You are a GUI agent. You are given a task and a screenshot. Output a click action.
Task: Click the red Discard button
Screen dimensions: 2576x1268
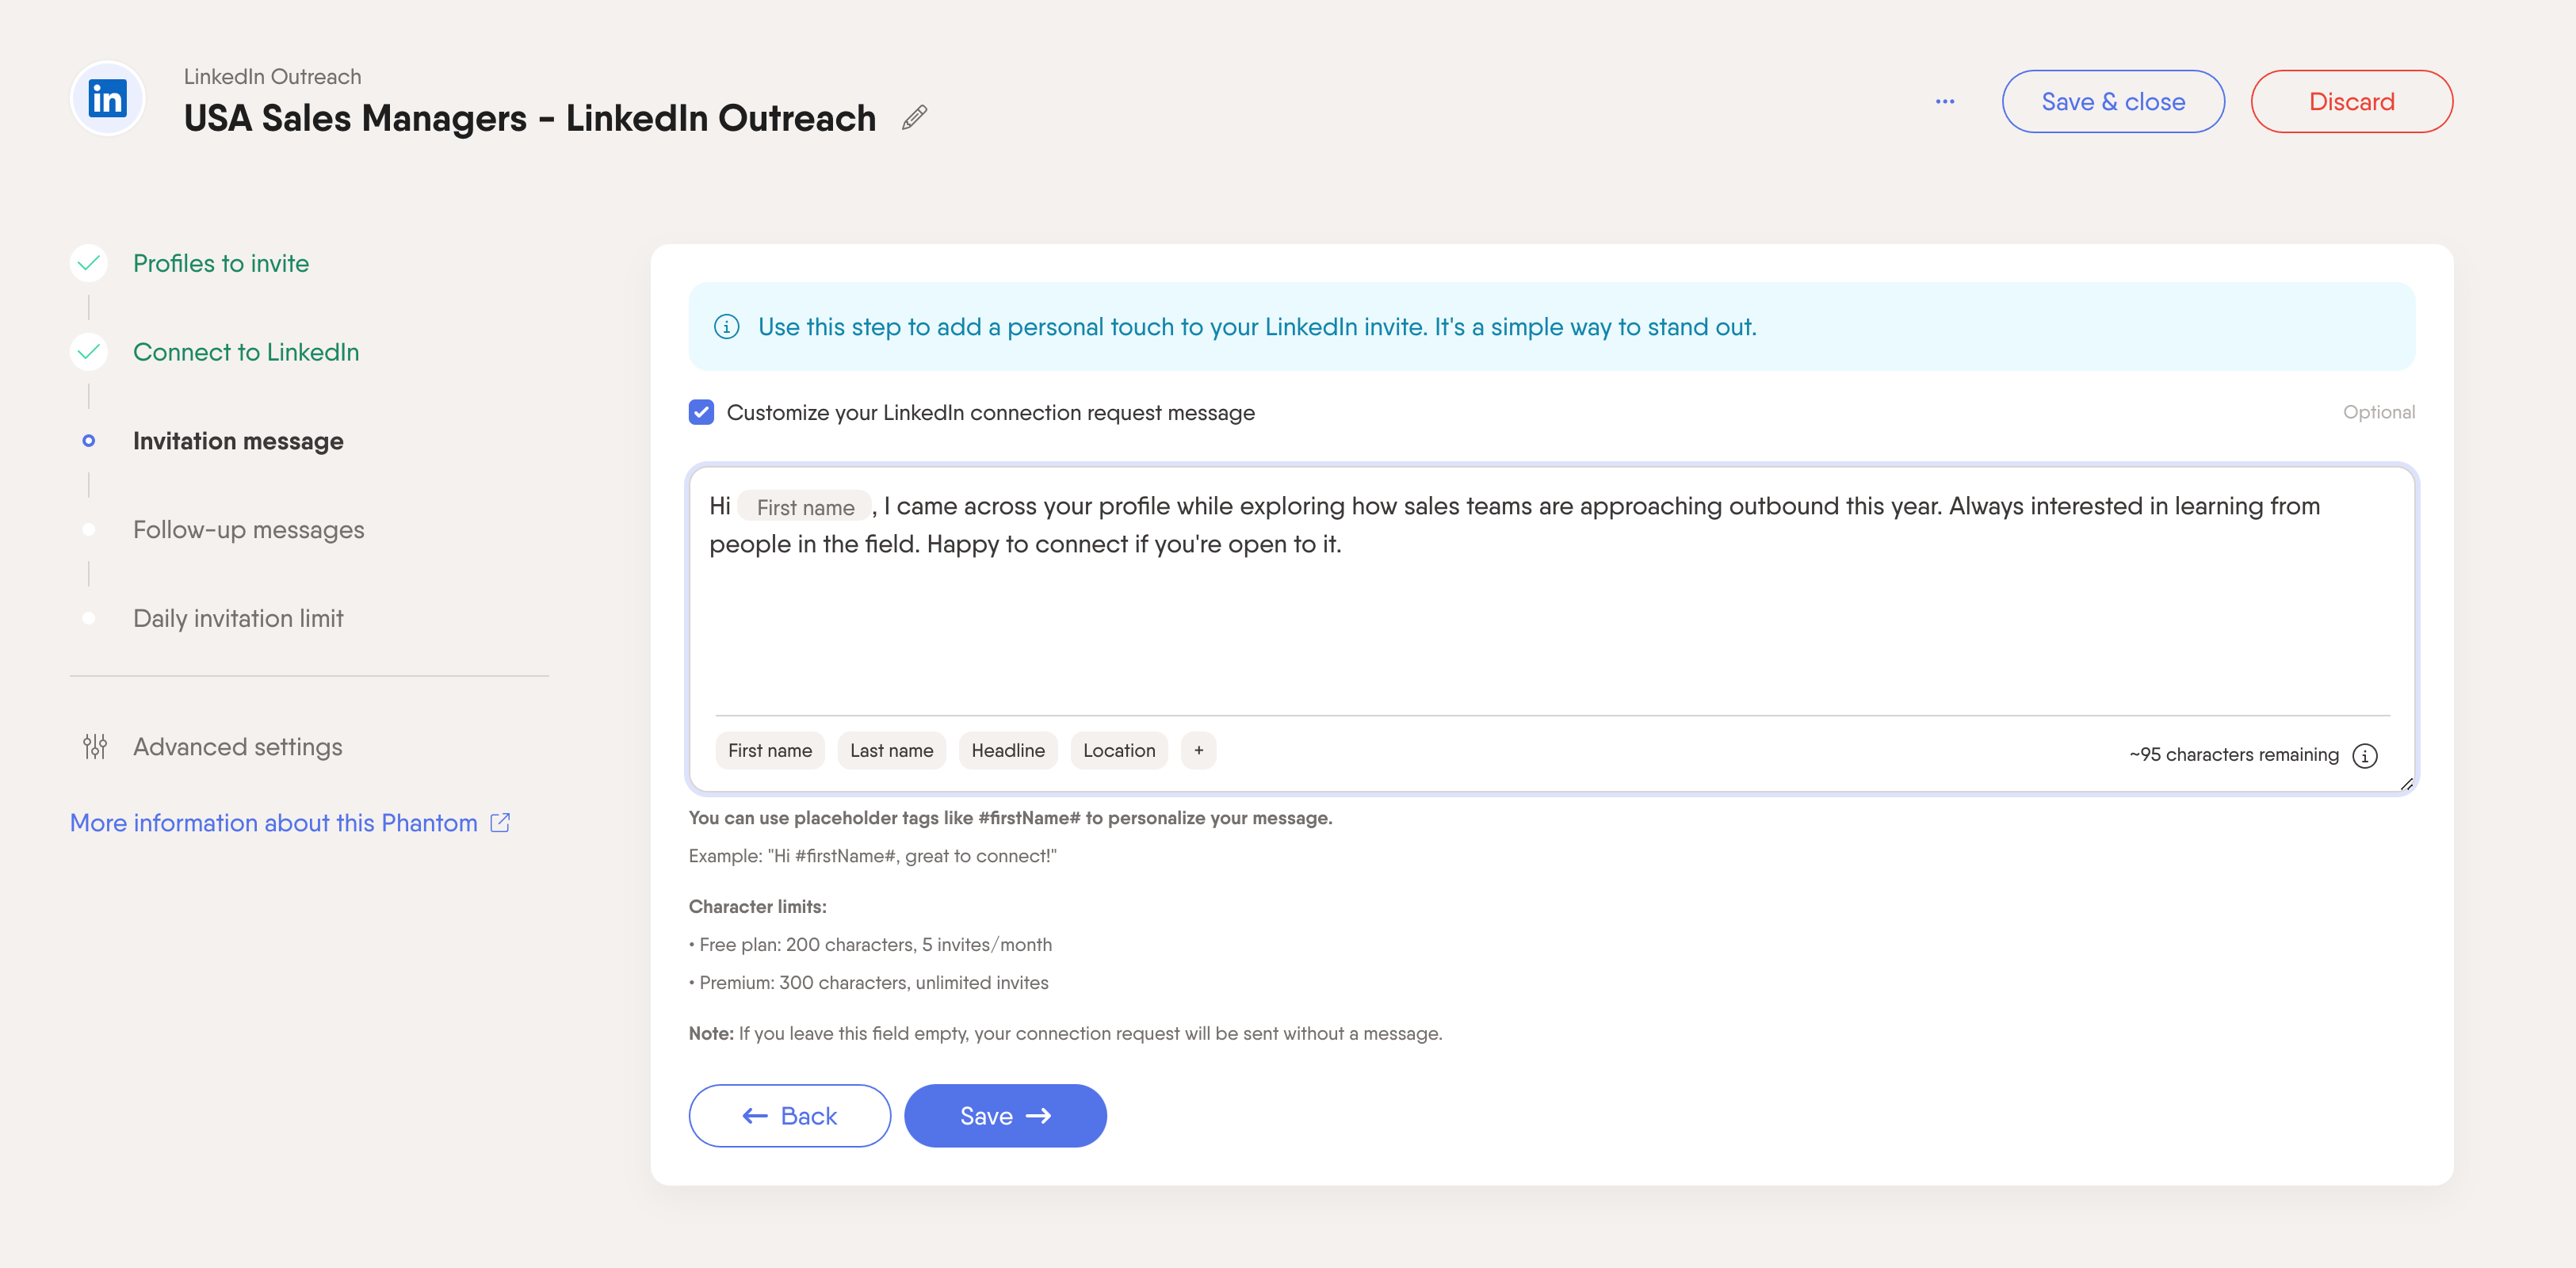click(2350, 101)
